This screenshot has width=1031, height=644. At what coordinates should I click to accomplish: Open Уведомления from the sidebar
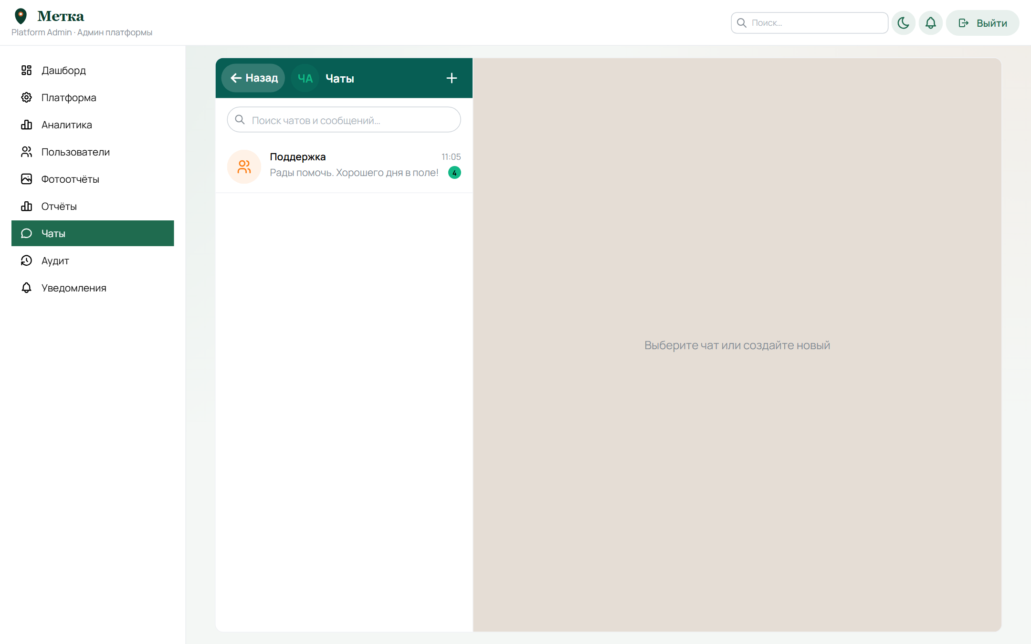pos(93,288)
